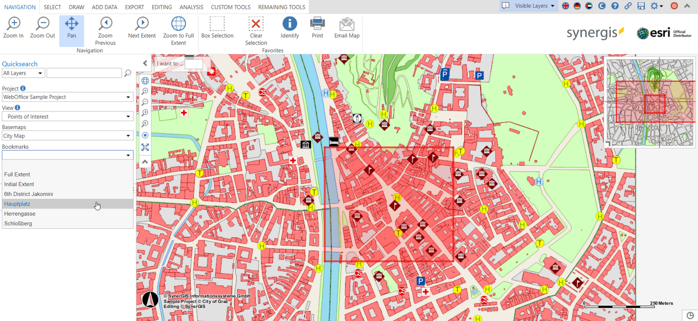This screenshot has height=321, width=698.
Task: Open the All Layers search filter dropdown
Action: [x=23, y=73]
